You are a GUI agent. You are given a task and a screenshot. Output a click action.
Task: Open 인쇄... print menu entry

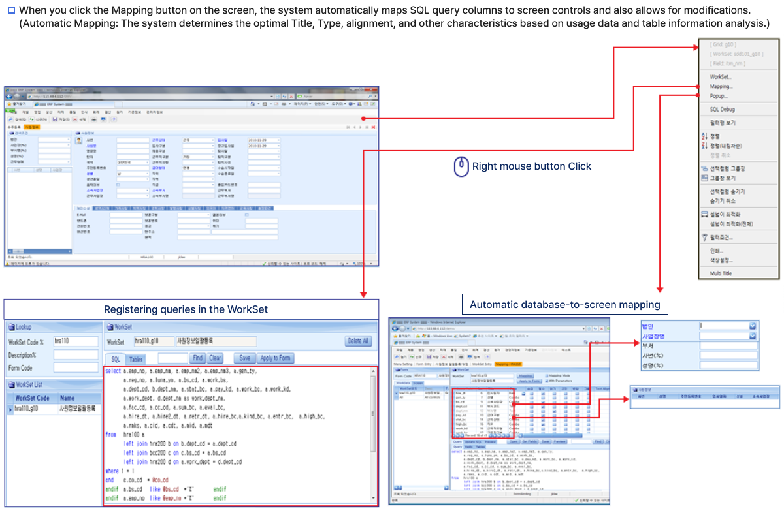[717, 251]
